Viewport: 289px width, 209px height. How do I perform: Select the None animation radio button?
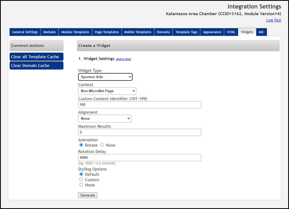pos(102,145)
